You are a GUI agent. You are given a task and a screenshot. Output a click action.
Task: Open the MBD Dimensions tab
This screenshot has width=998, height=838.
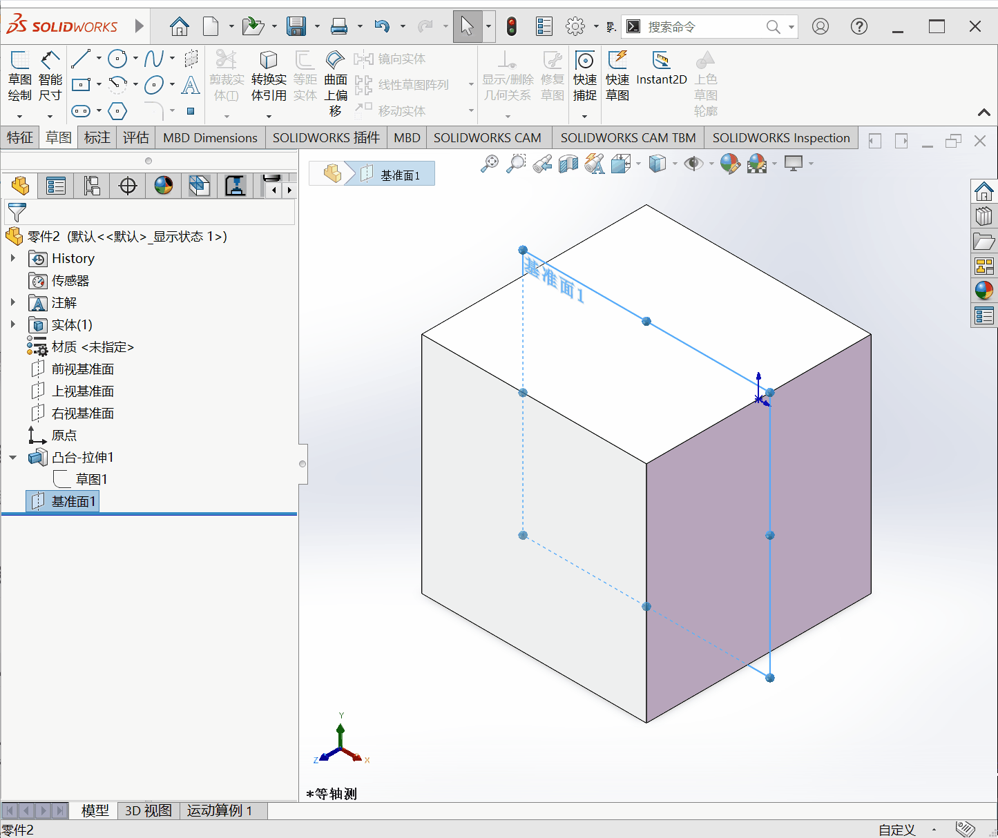(210, 137)
